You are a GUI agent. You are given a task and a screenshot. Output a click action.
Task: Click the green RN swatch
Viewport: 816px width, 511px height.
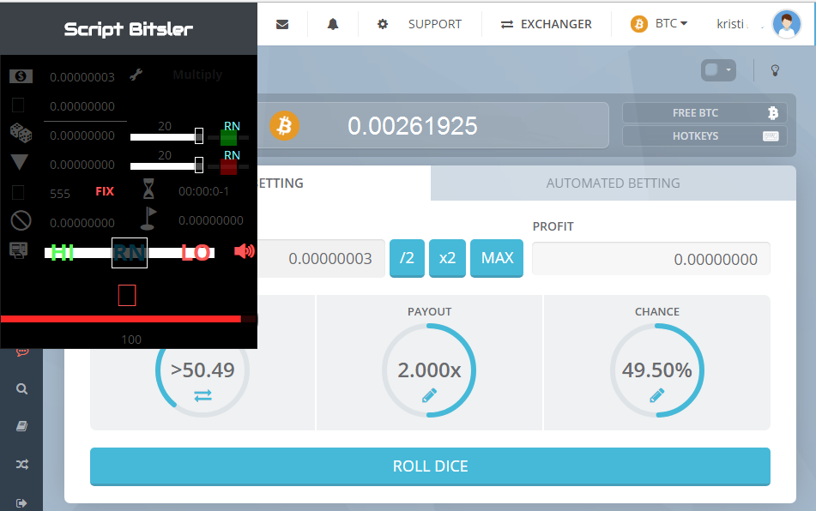tap(228, 138)
